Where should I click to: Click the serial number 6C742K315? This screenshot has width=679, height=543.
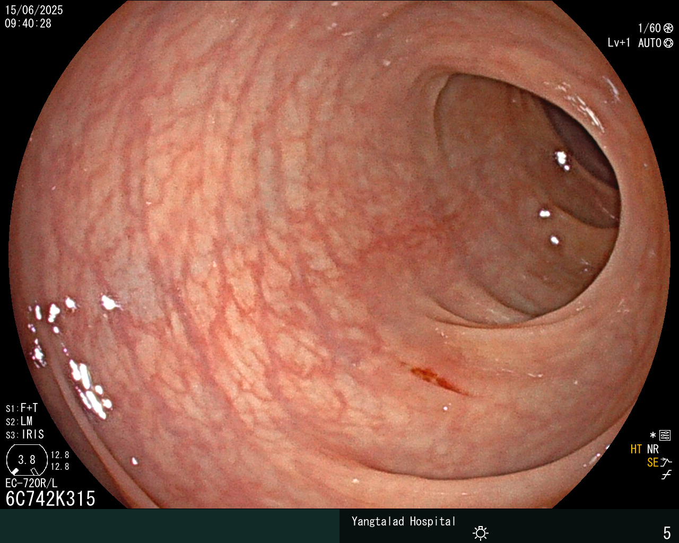tap(50, 498)
